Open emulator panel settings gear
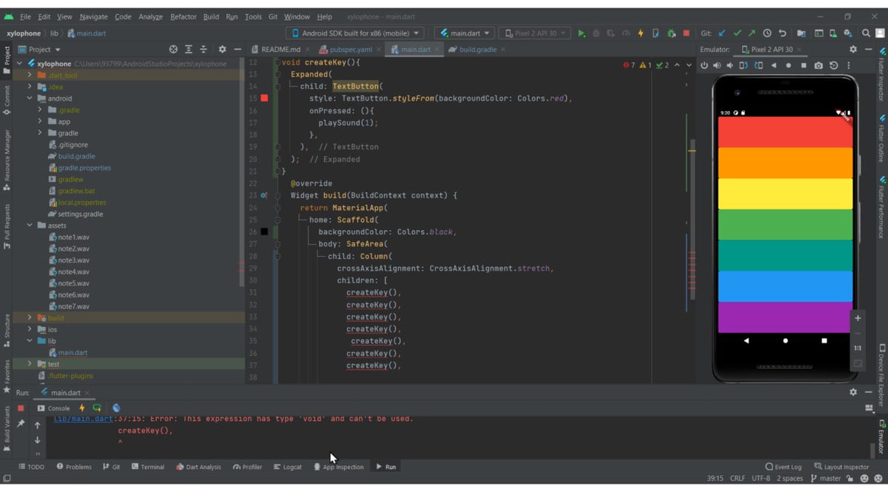Screen dimensions: 888x492 click(x=852, y=50)
